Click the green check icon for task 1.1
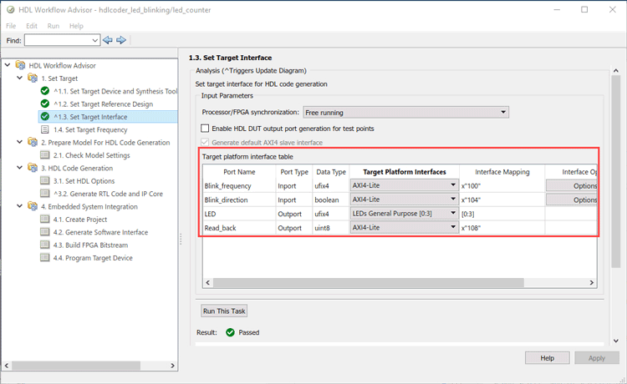Screen dimensions: 627x384 45,91
